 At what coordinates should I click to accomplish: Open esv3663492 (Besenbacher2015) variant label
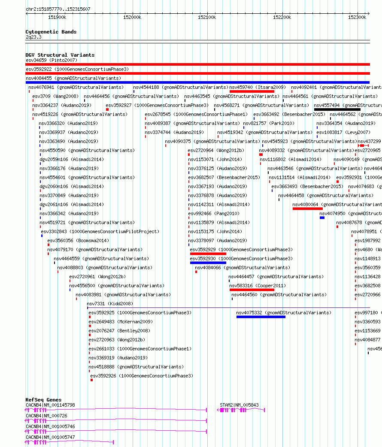pyautogui.click(x=289, y=114)
